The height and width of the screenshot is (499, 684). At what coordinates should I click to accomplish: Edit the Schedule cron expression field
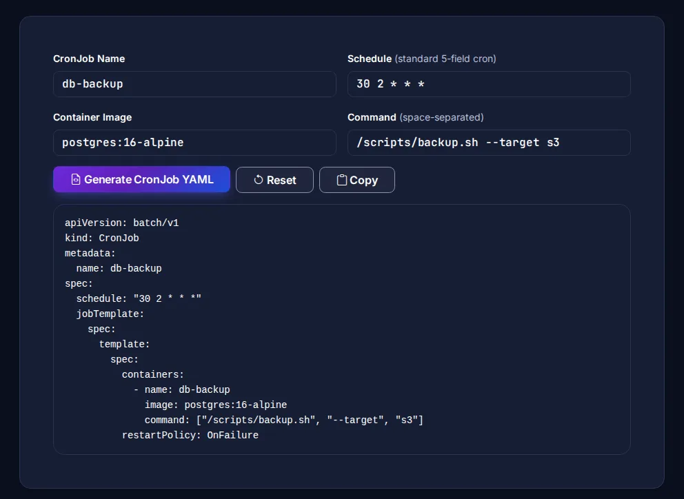coord(489,84)
